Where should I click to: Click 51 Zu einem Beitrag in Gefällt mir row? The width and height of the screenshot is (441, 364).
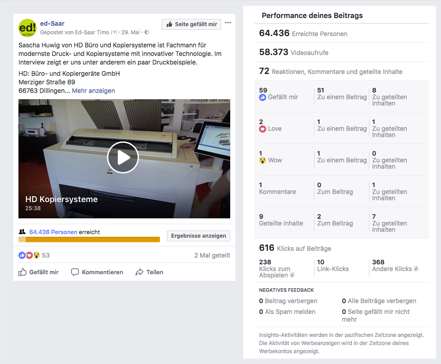pos(342,94)
